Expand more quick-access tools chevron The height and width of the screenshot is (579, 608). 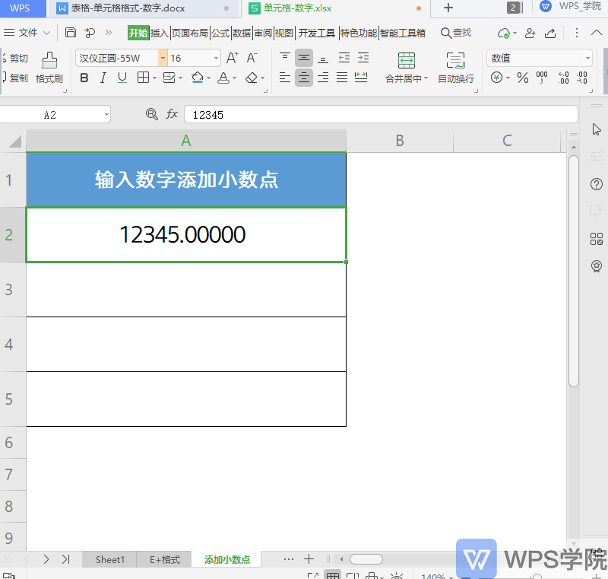(108, 33)
